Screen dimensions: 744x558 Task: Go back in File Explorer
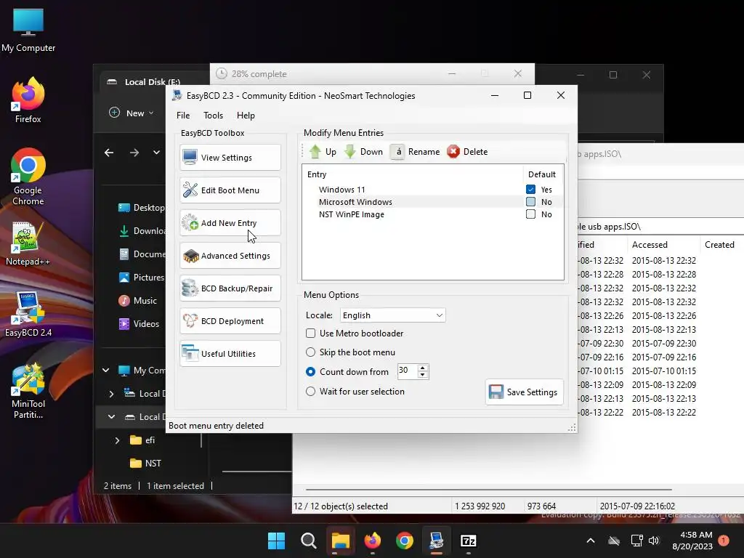click(109, 153)
